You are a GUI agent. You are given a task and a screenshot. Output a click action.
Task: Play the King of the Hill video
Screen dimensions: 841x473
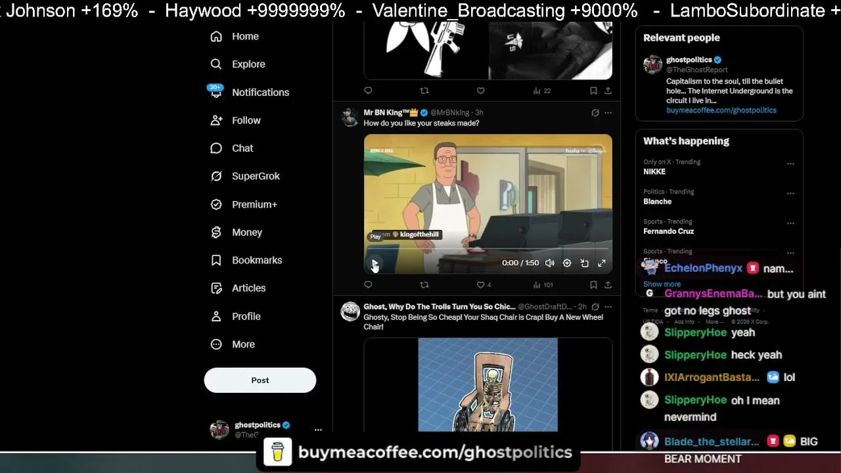tap(375, 263)
